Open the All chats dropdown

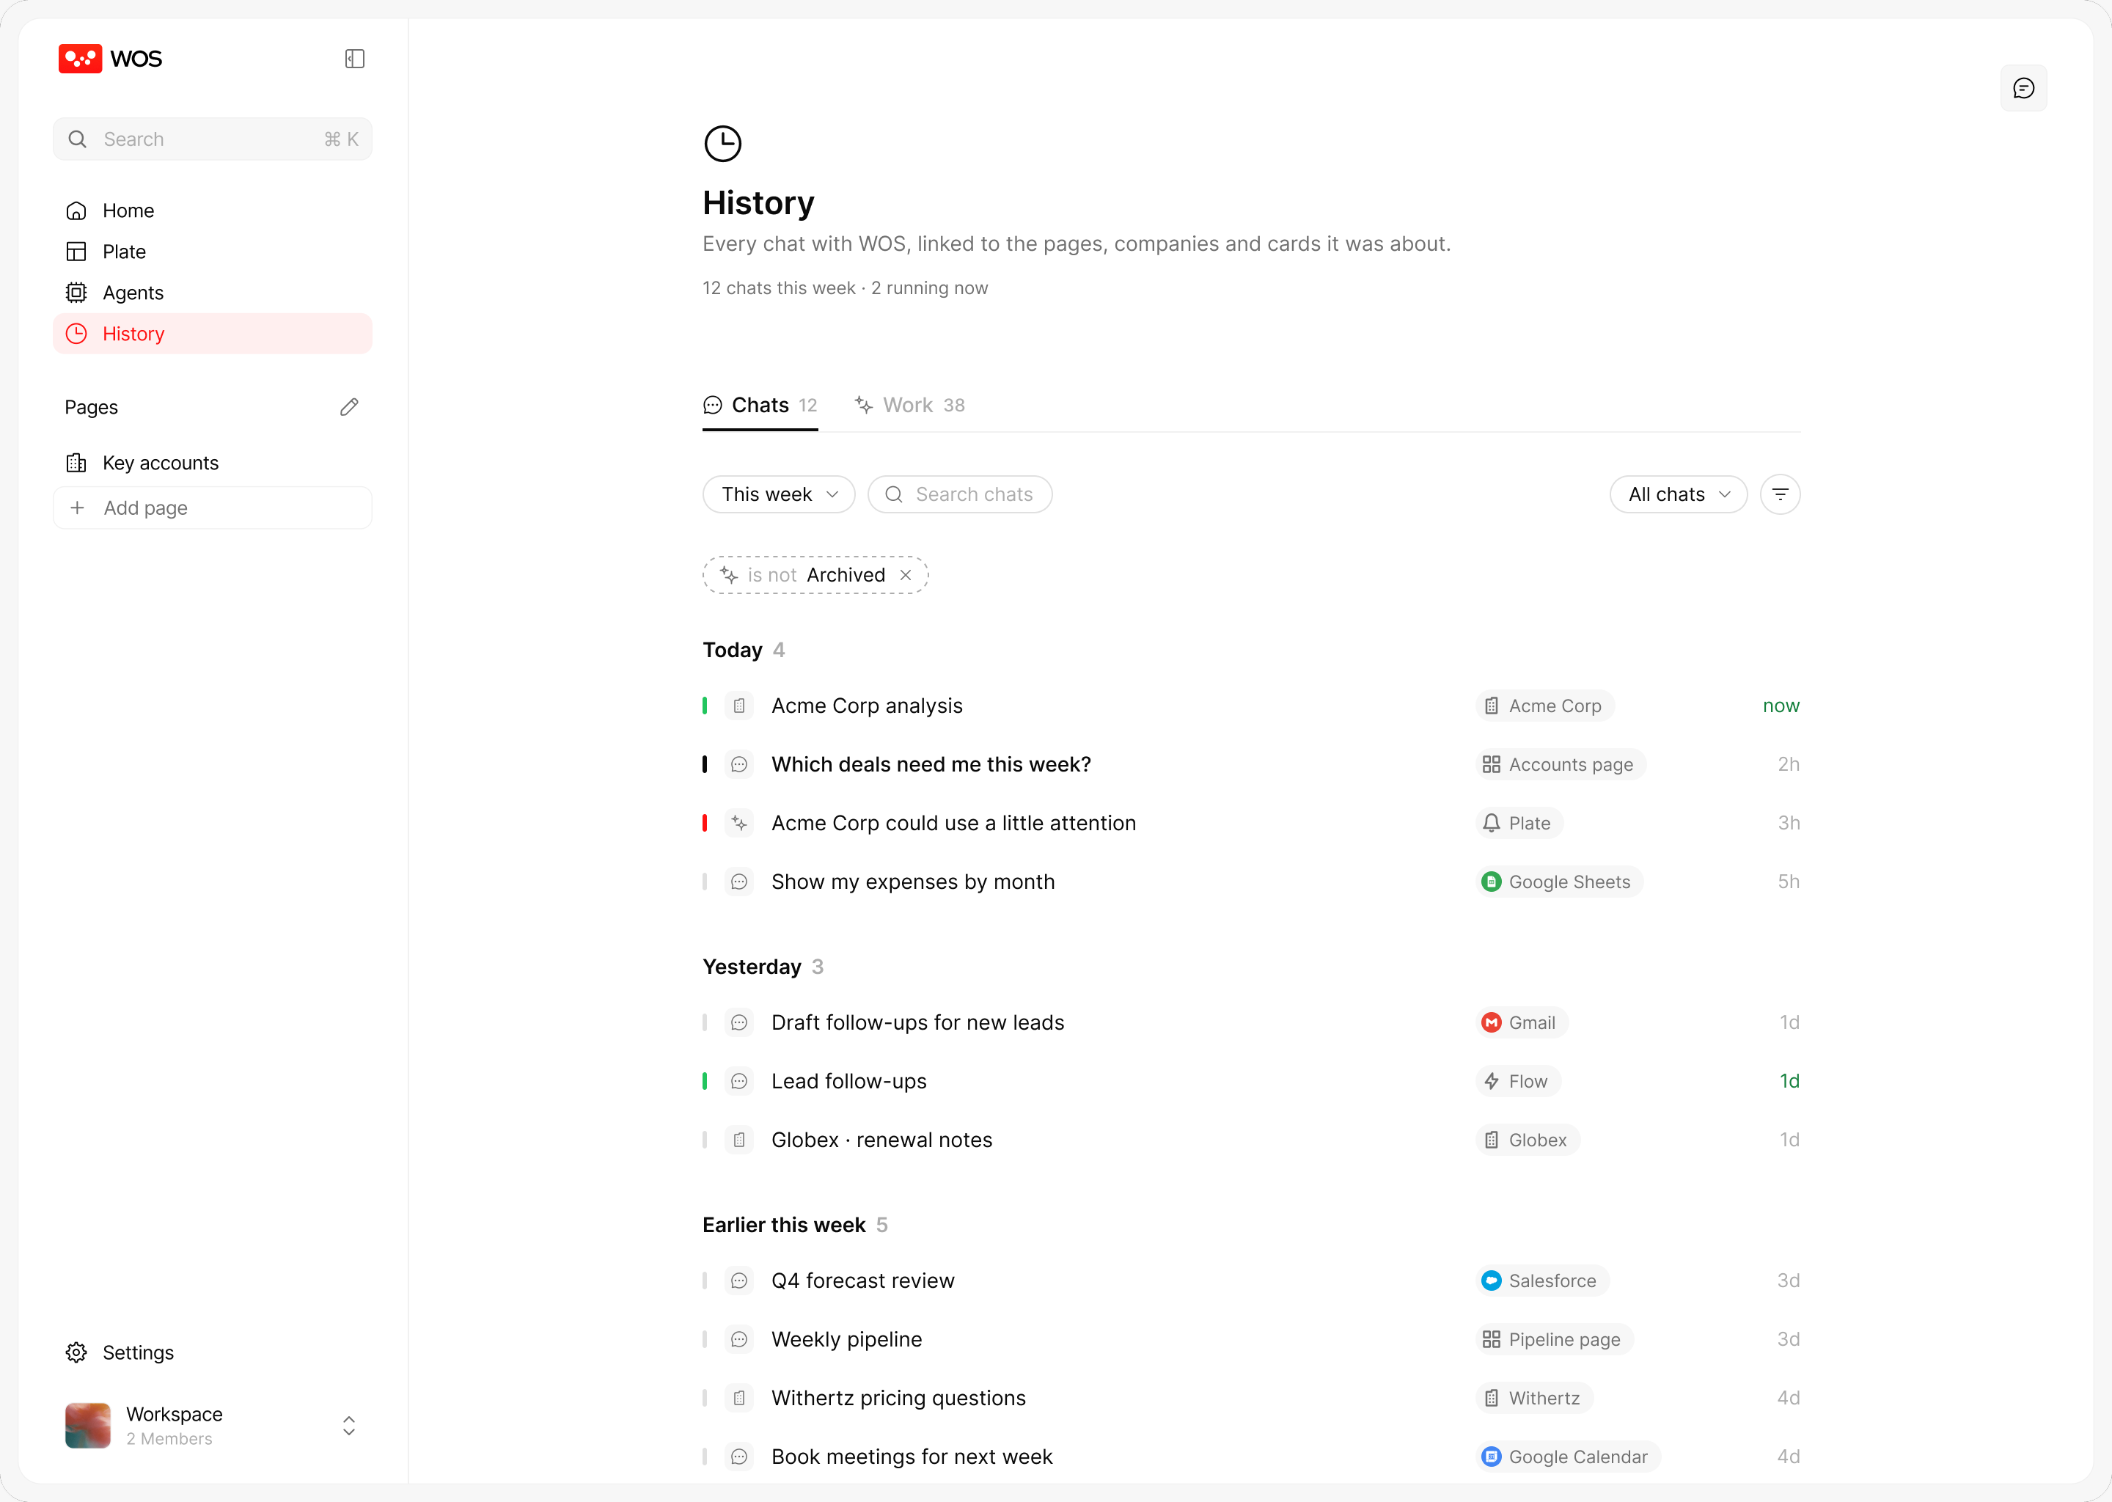click(1679, 494)
